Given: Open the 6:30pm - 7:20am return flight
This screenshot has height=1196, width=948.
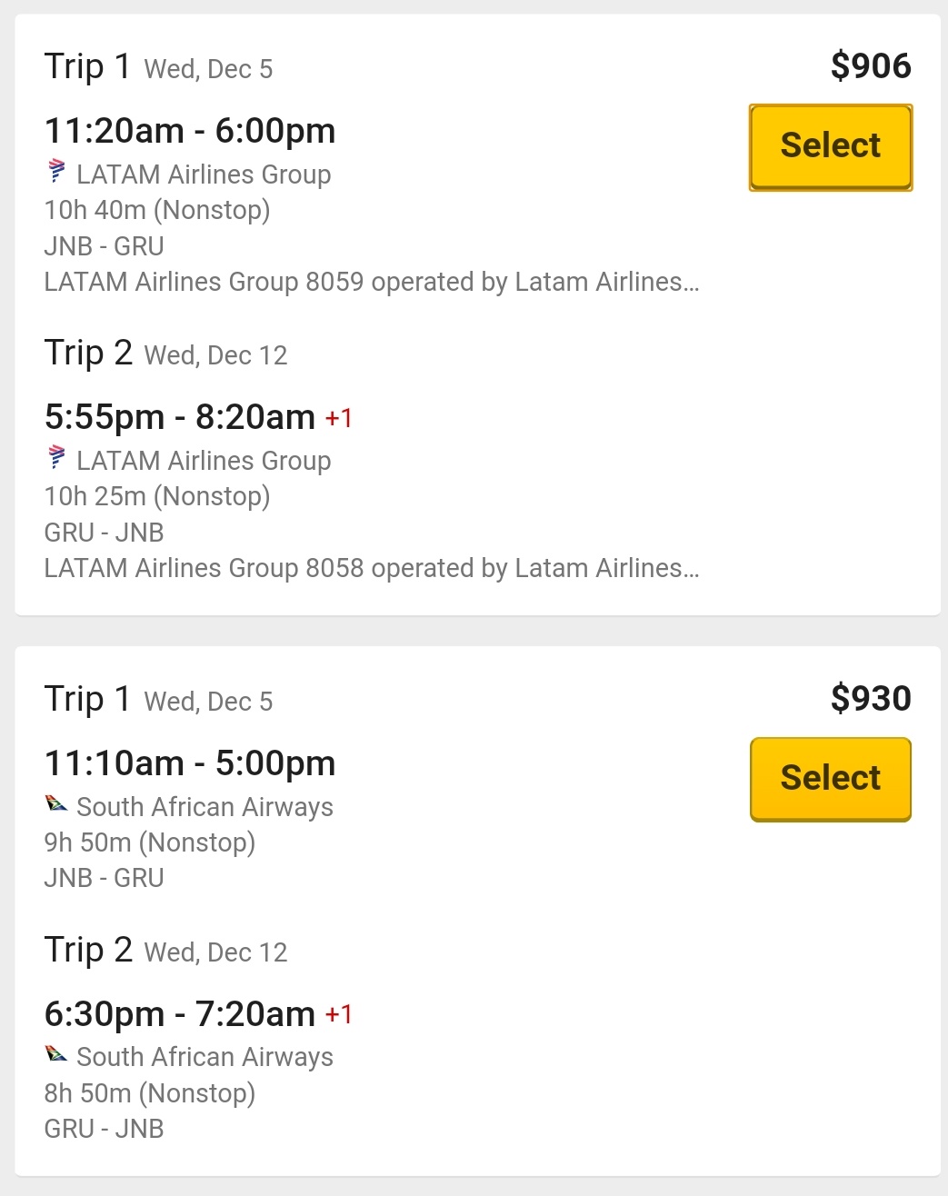Looking at the screenshot, I should [180, 1014].
